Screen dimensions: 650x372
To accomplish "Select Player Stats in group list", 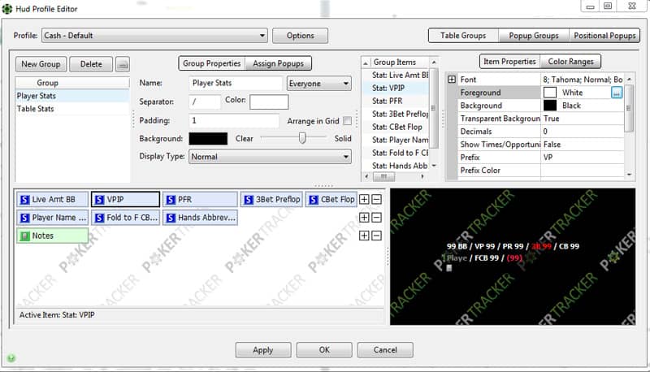I will pos(72,96).
